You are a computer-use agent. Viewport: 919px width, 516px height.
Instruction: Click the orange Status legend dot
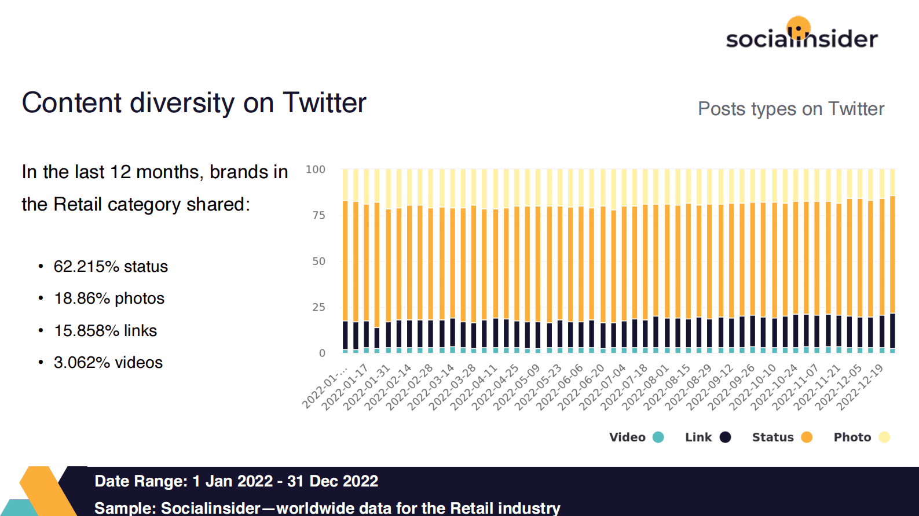(807, 437)
